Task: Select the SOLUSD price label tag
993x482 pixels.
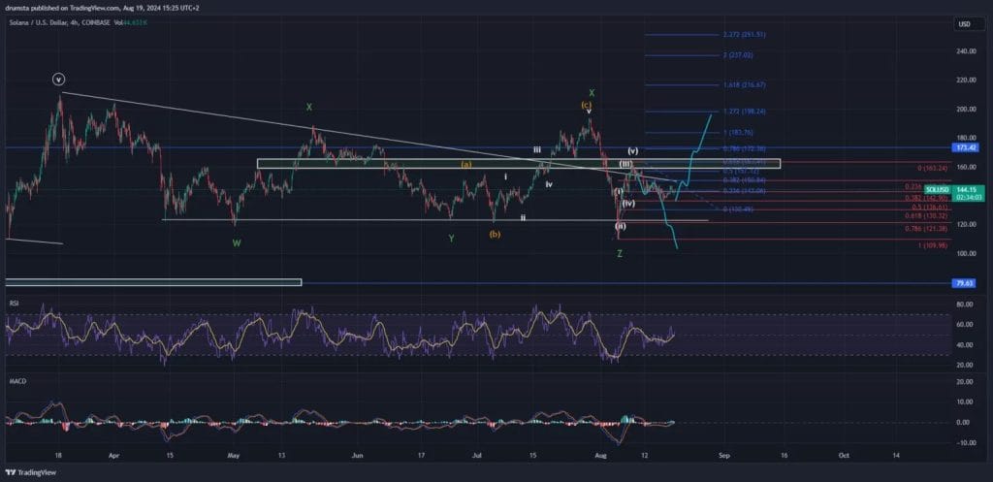Action: click(x=938, y=189)
